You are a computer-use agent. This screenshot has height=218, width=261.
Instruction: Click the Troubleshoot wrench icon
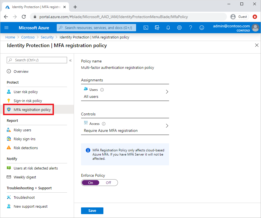9,197
